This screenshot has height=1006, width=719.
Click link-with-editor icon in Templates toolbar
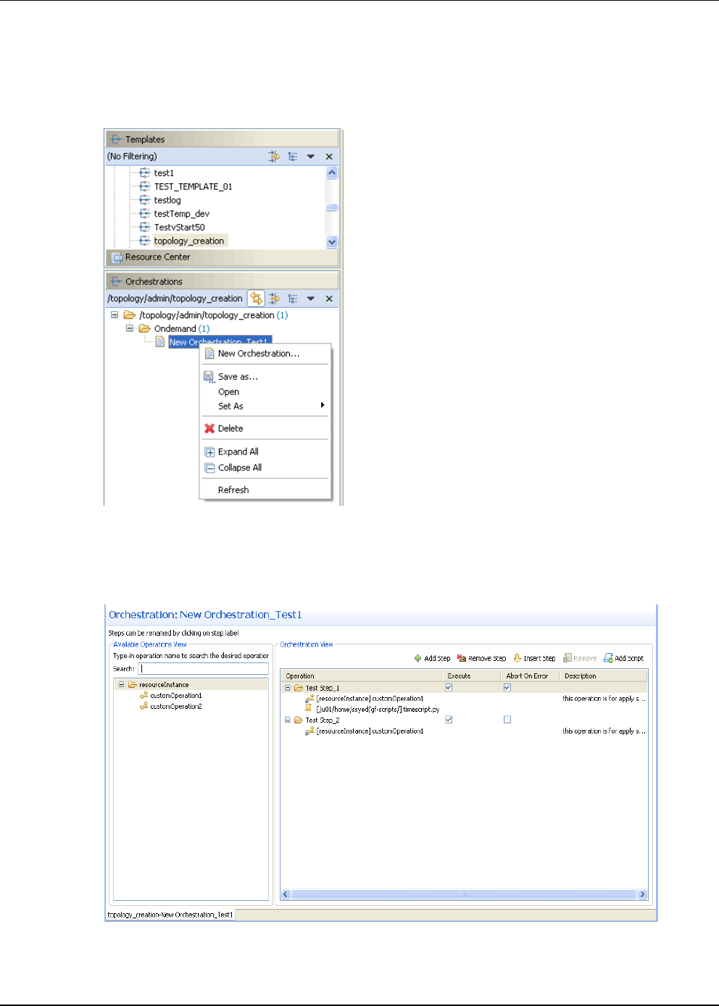point(274,157)
